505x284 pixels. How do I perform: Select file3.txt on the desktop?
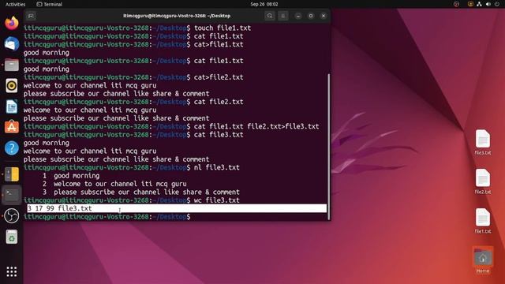click(x=482, y=142)
